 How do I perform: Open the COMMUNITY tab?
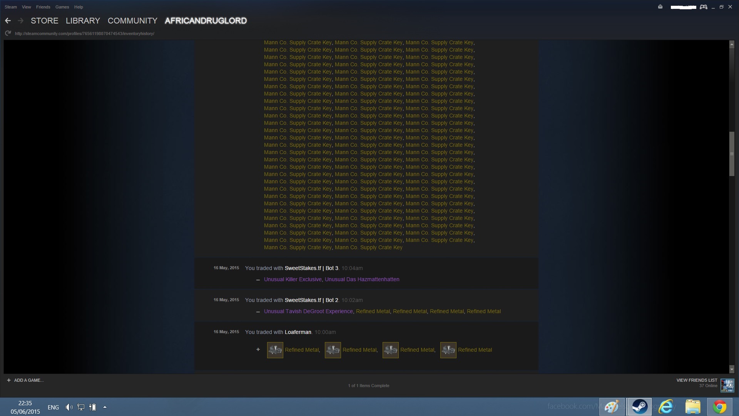(x=132, y=21)
